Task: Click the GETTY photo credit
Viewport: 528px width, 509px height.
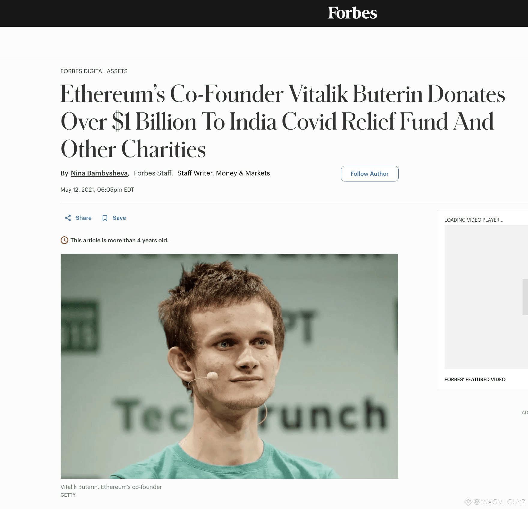Action: tap(68, 495)
